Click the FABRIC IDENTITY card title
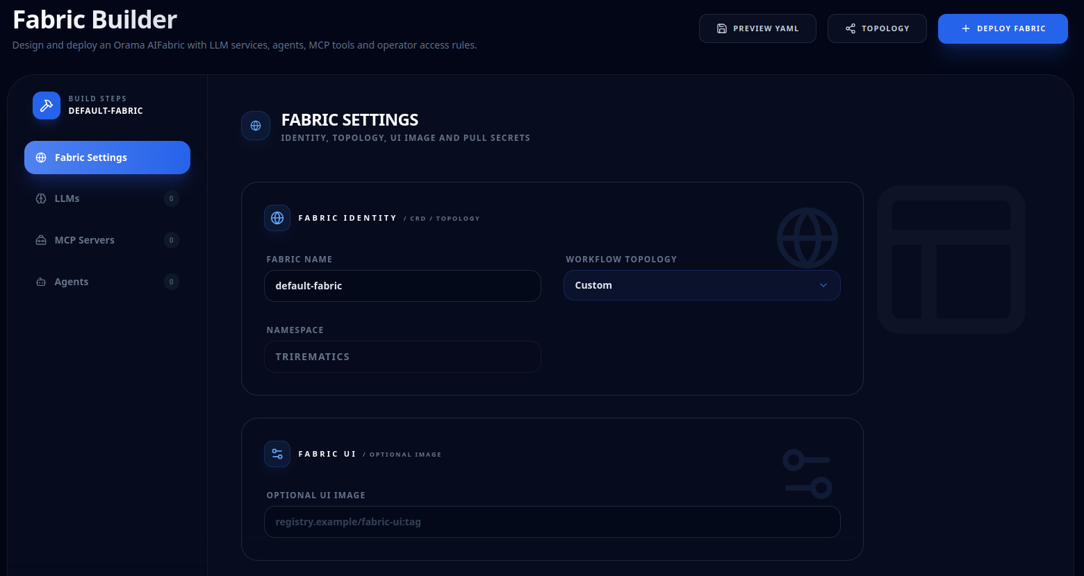Screen dimensions: 1084x576 click(x=347, y=218)
